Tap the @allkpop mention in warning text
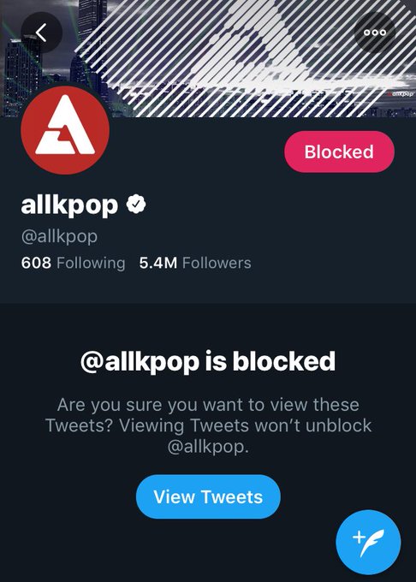Viewport: 416px width, 582px height. (x=208, y=447)
